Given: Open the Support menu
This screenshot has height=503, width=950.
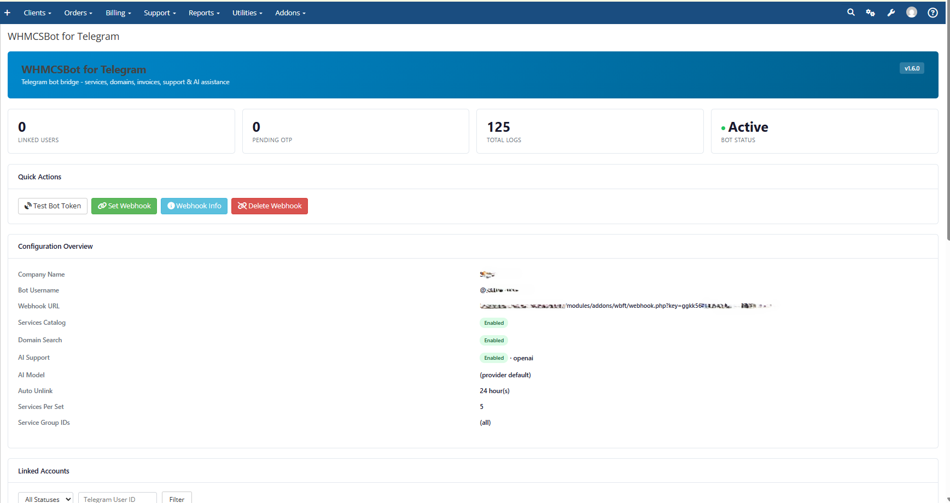Looking at the screenshot, I should (160, 13).
